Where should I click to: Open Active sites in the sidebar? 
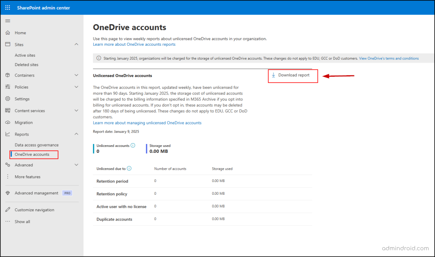pos(25,55)
